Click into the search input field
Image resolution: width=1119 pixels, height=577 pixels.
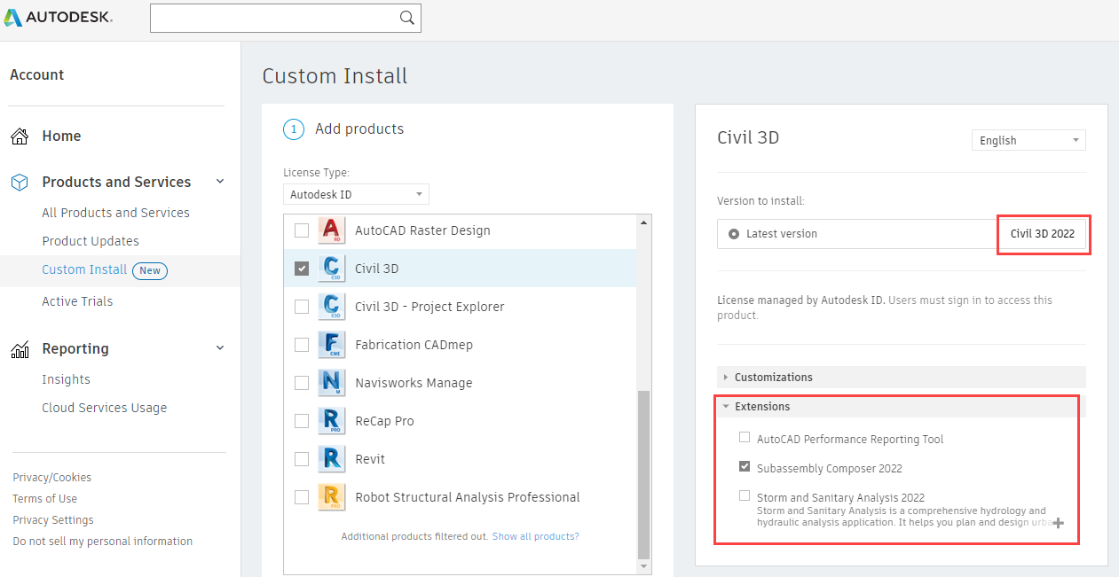275,18
